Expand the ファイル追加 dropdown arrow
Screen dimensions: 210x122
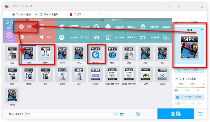[x=36, y=14]
